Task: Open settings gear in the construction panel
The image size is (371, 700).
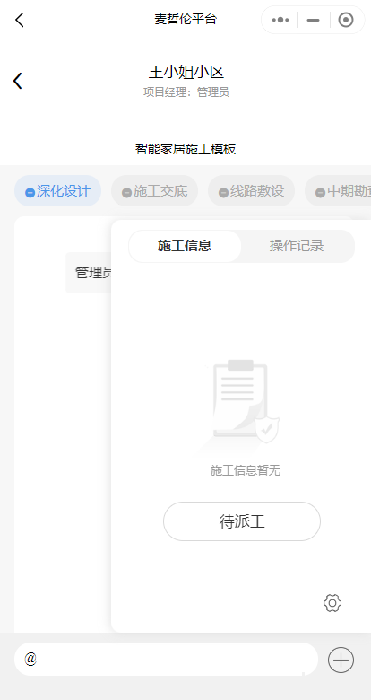Action: tap(332, 603)
